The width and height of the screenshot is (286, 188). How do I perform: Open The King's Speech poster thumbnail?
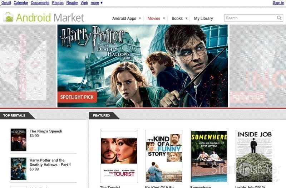18,140
